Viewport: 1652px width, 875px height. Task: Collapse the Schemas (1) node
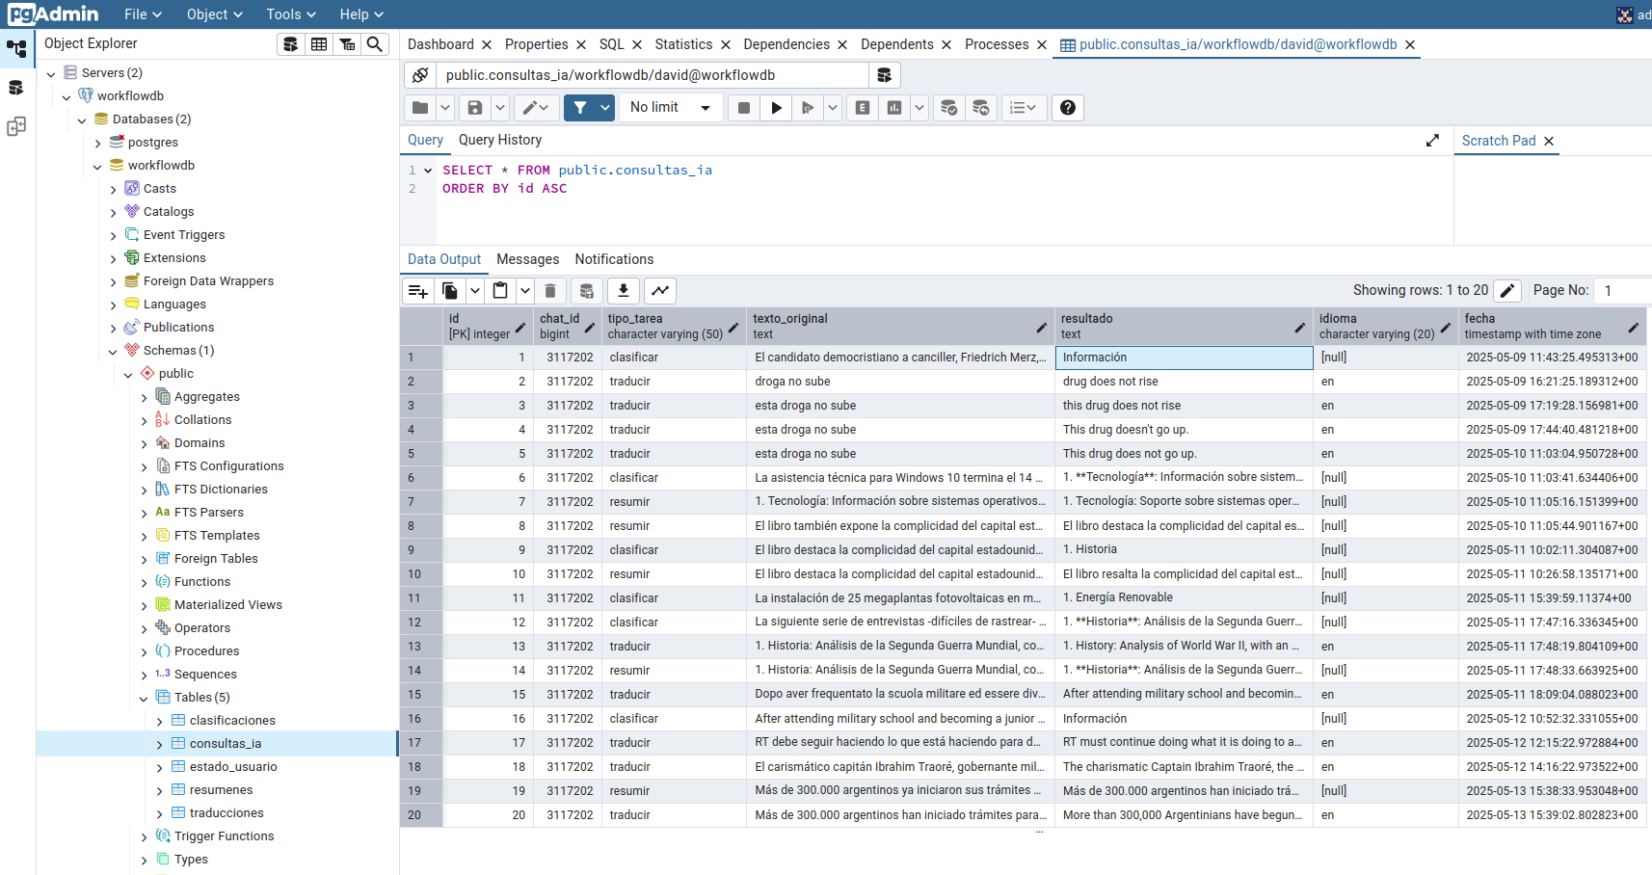point(113,351)
